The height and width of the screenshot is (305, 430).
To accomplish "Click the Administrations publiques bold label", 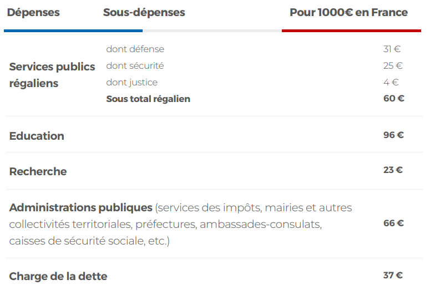I will pos(81,208).
